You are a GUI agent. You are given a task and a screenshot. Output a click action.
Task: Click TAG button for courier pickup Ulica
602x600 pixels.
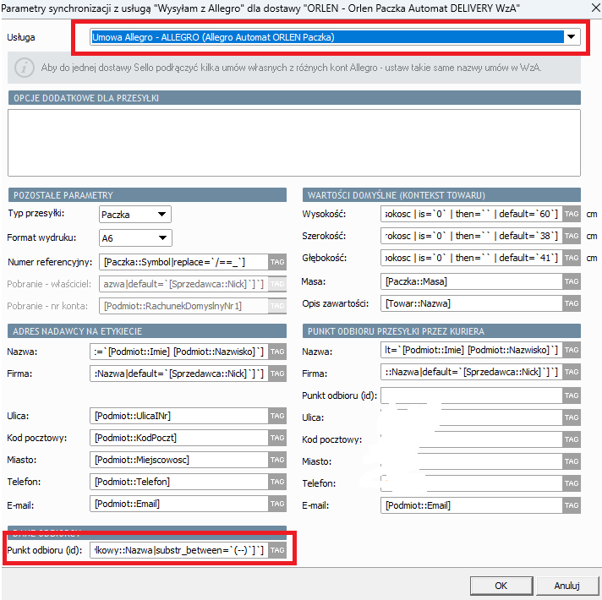coord(572,417)
